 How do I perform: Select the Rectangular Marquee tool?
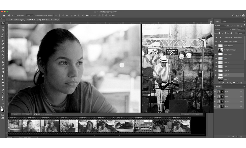coord(3,27)
